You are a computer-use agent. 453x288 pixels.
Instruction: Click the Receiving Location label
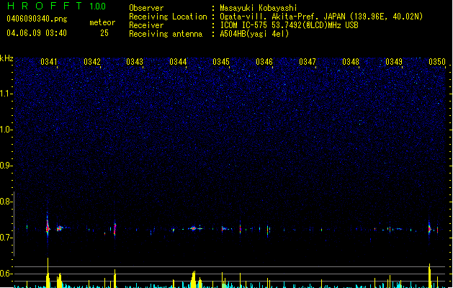(x=168, y=17)
